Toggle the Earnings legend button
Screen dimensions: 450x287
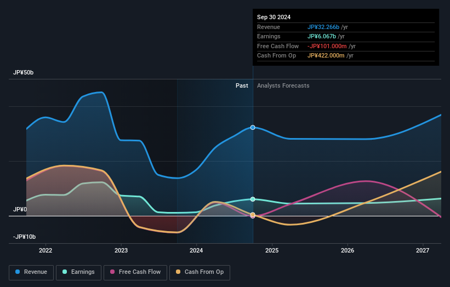(x=78, y=272)
